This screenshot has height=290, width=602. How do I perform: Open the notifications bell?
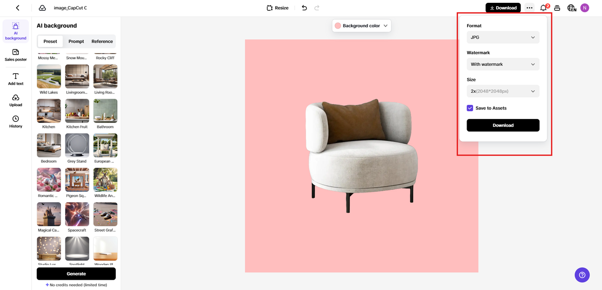544,8
